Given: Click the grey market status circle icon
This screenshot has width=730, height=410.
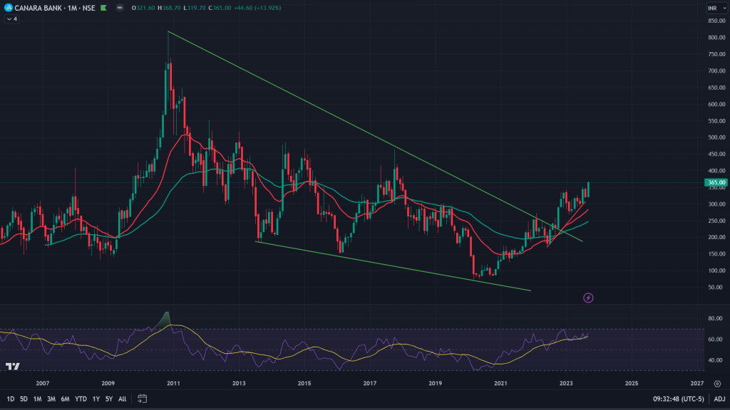Looking at the screenshot, I should [118, 8].
